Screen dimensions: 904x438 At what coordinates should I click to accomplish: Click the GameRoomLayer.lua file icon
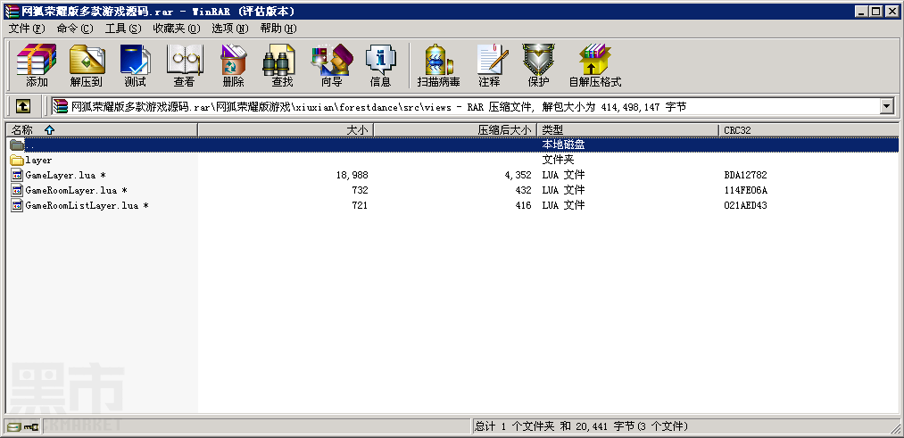tap(17, 190)
